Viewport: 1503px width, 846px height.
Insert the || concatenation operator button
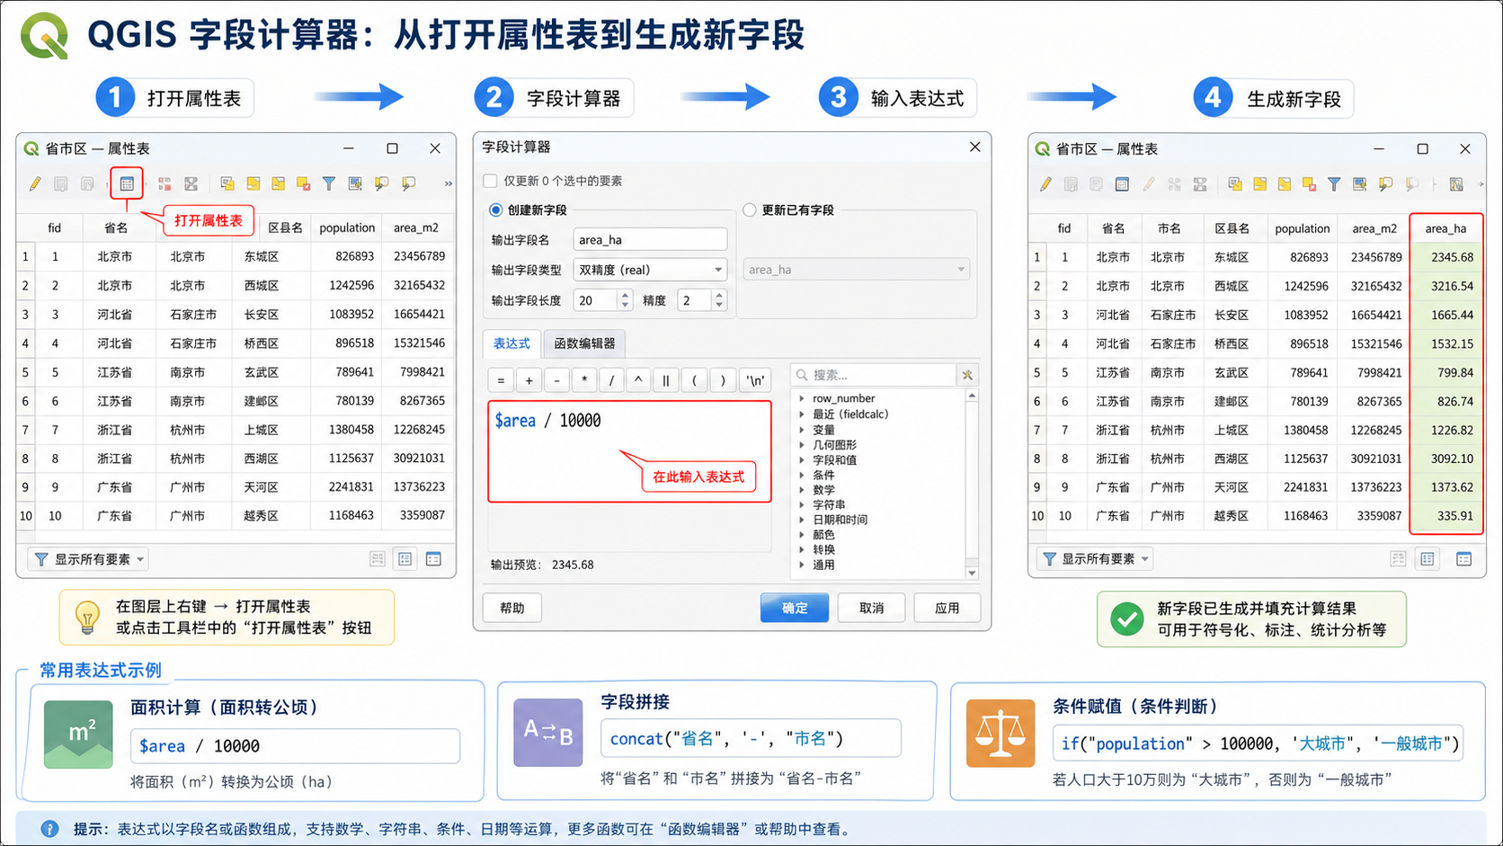coord(666,380)
